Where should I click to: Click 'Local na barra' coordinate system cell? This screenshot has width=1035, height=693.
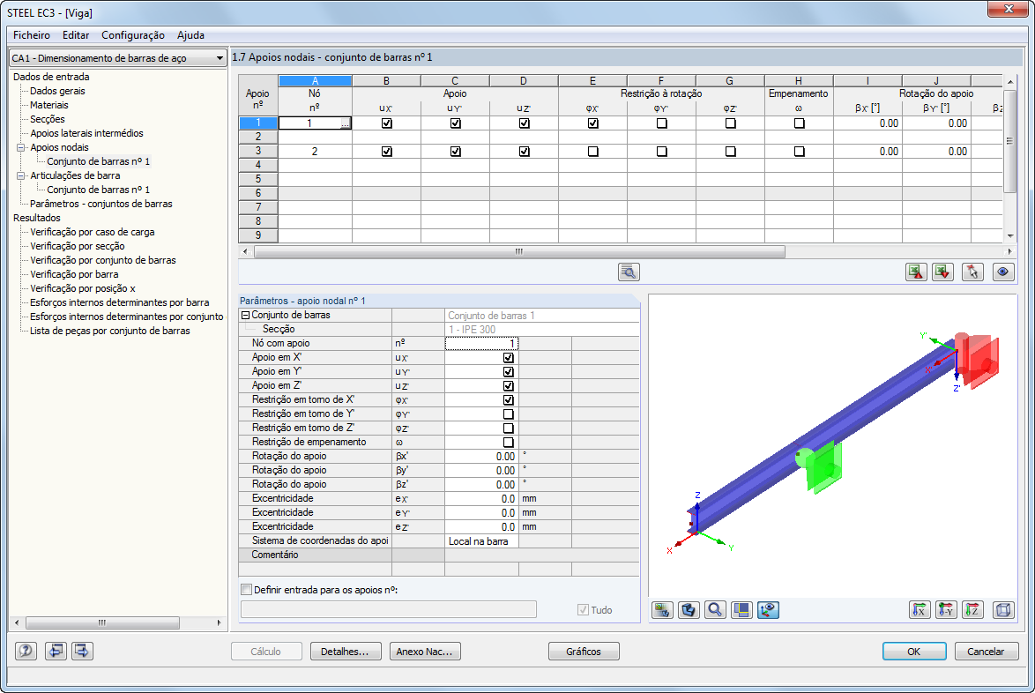[x=482, y=541]
